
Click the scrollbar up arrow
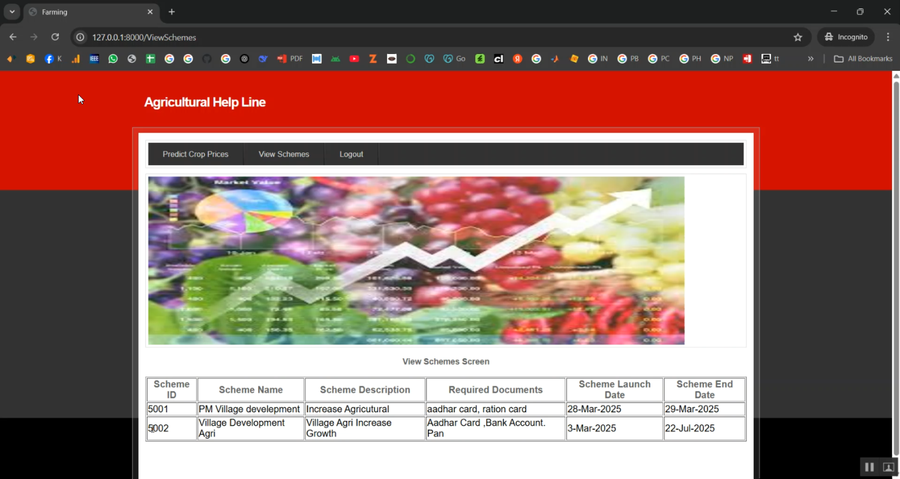click(x=896, y=76)
